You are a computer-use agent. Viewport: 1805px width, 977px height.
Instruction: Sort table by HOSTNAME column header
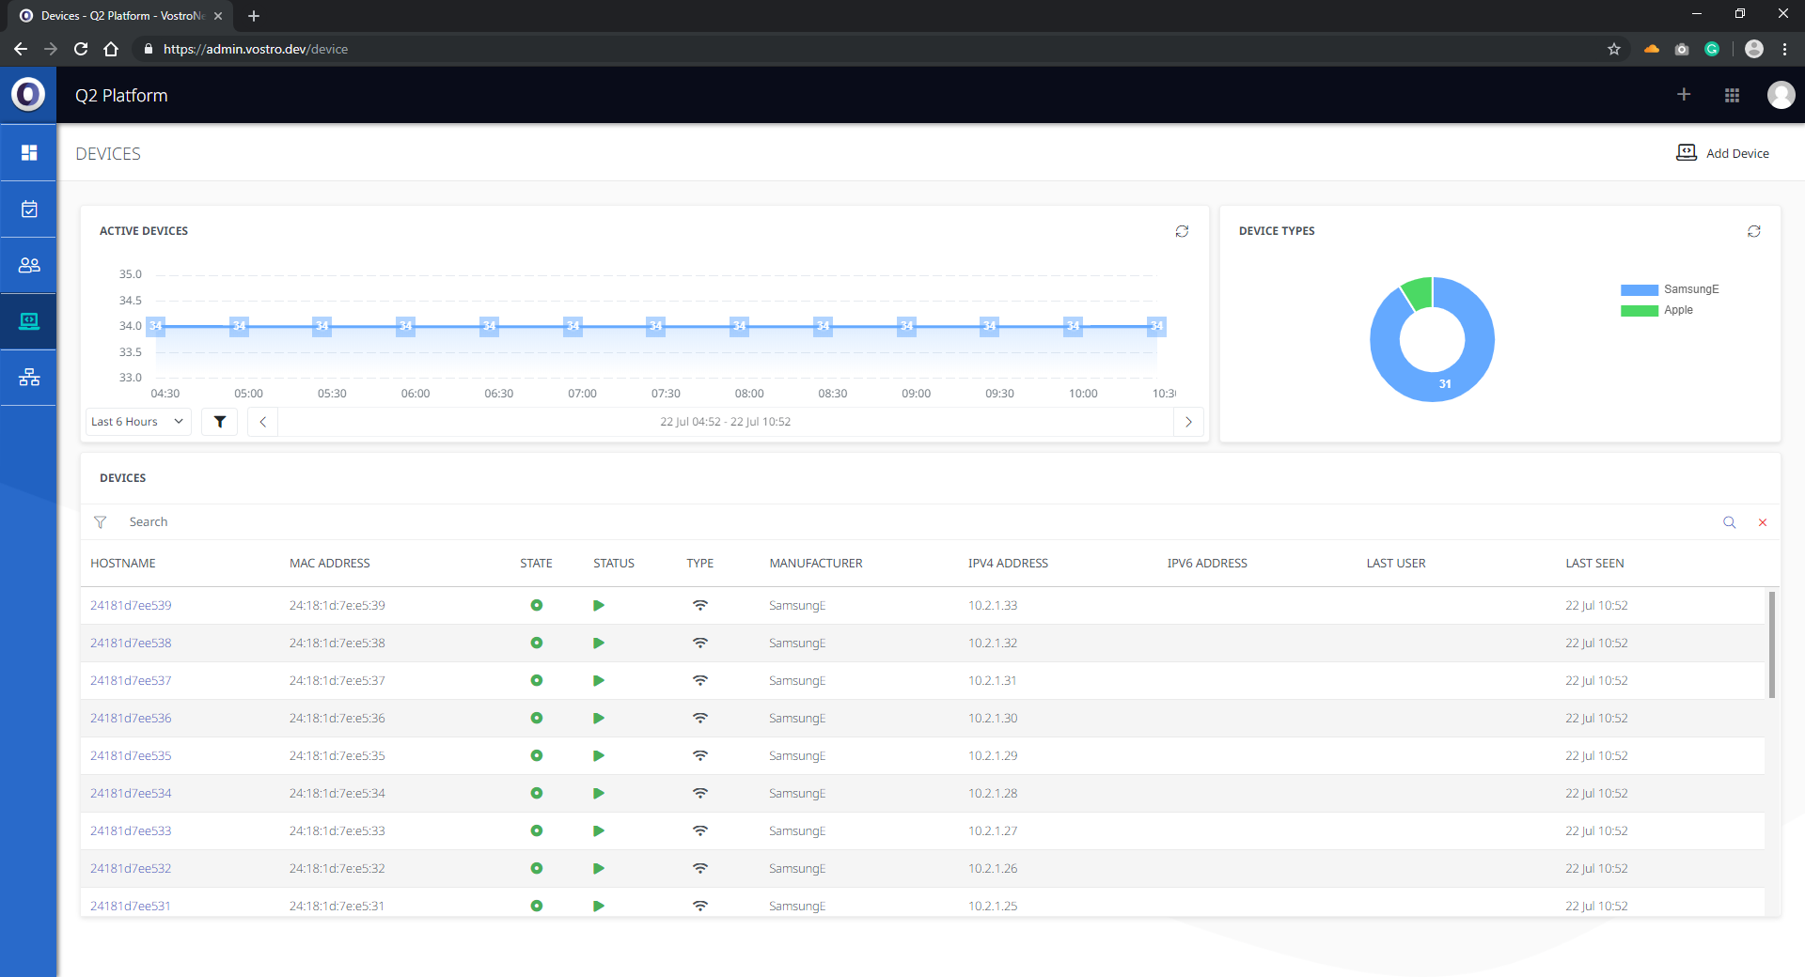[x=123, y=564]
